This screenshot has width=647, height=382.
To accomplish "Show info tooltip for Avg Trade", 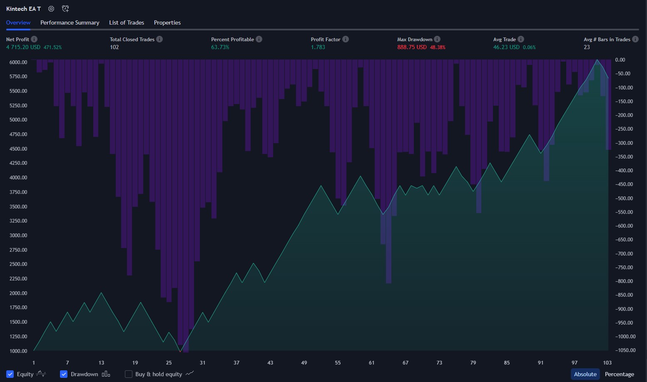I will click(x=521, y=39).
